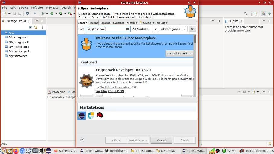
Task: Click the Eclipse toolbar search magnifier icon
Action: tap(246, 14)
